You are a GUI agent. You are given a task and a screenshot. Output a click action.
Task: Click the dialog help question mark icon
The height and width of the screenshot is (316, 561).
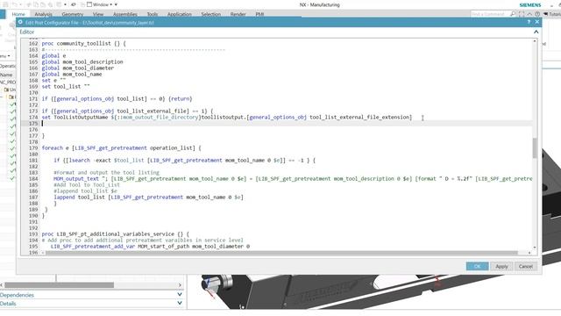pos(529,22)
